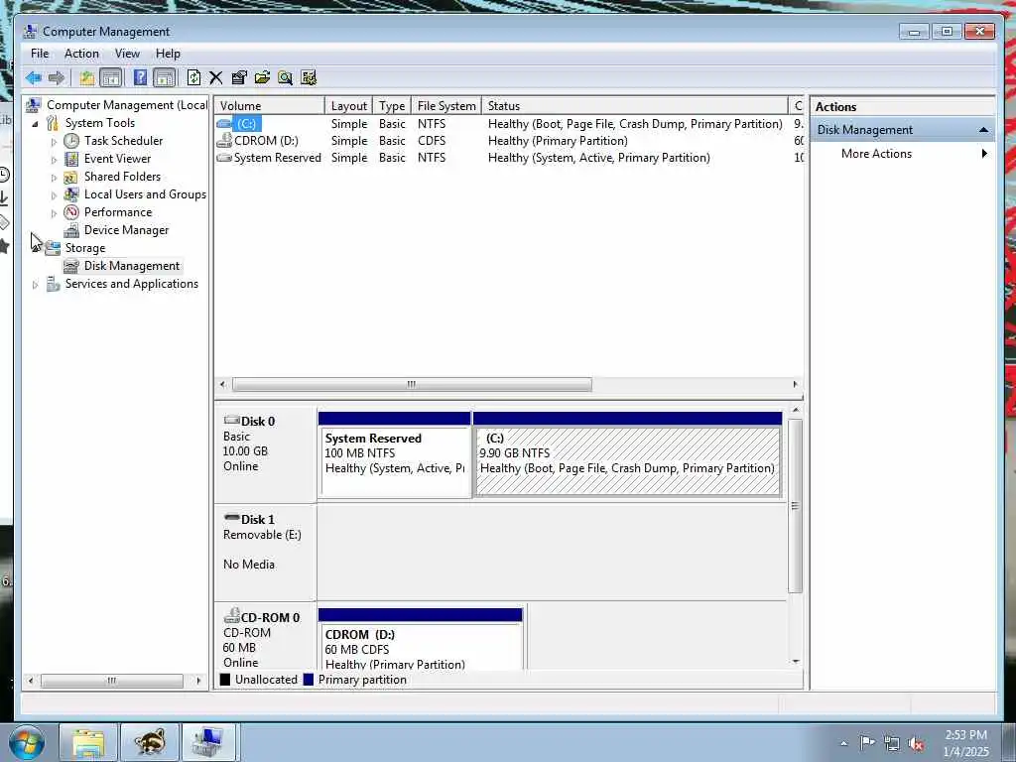
Task: Click the volume list horizontal scrollbar
Action: click(412, 384)
